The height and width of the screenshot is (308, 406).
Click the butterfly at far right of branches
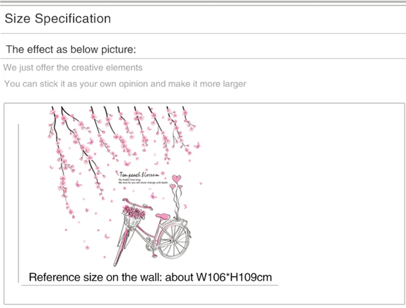coord(197,145)
